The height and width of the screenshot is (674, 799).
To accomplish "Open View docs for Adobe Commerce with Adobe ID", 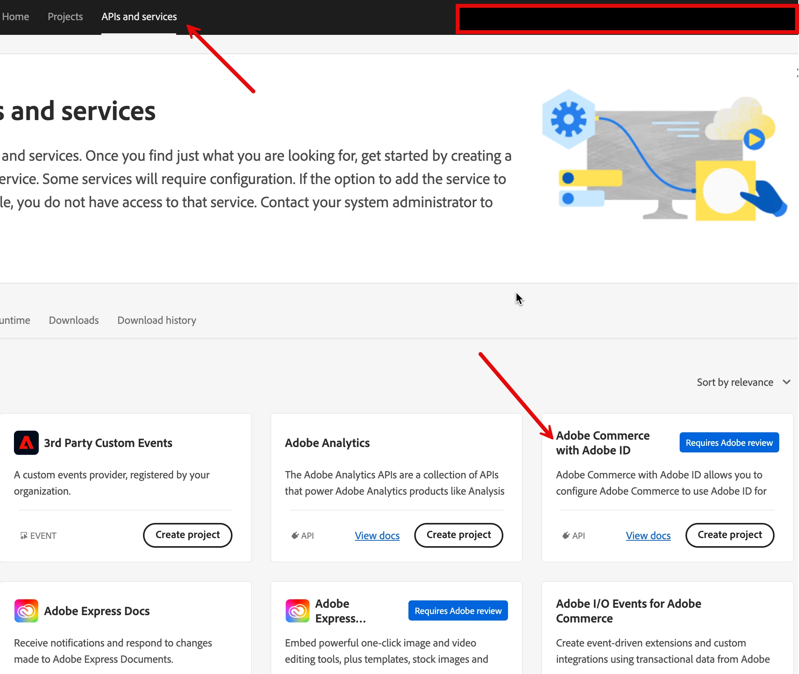I will click(648, 536).
